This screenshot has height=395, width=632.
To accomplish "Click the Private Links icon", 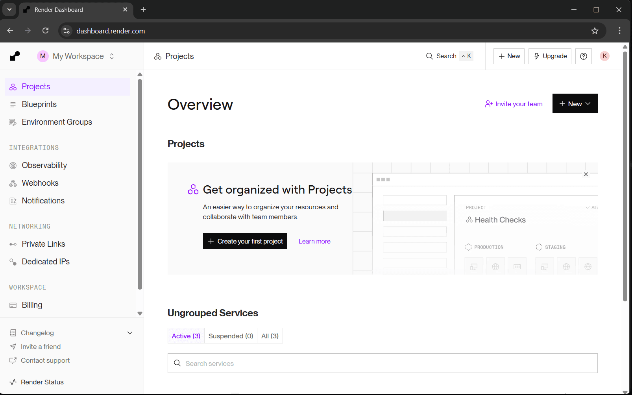I will [x=13, y=244].
